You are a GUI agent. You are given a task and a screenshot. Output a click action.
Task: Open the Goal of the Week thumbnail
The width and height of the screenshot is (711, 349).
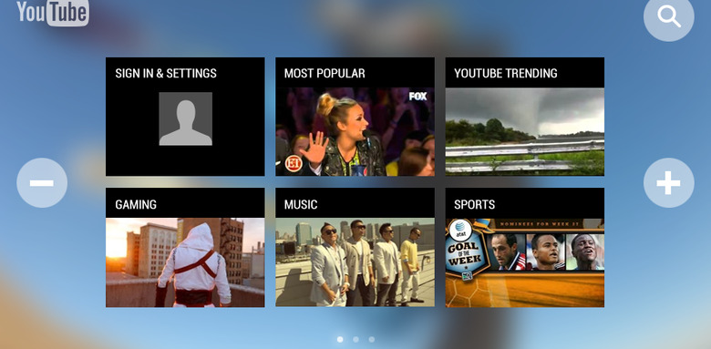pos(525,262)
